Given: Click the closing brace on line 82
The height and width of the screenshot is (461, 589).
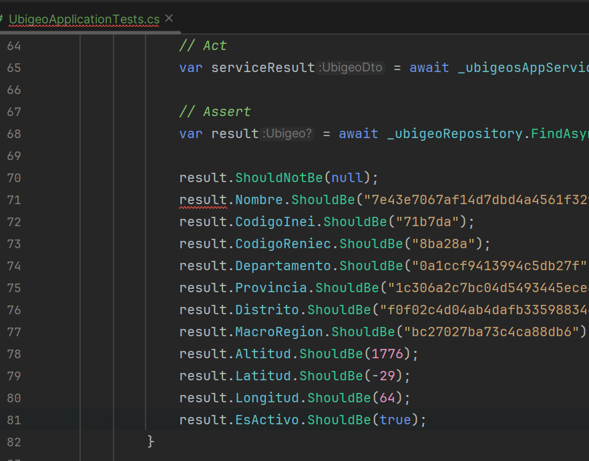Looking at the screenshot, I should point(151,442).
